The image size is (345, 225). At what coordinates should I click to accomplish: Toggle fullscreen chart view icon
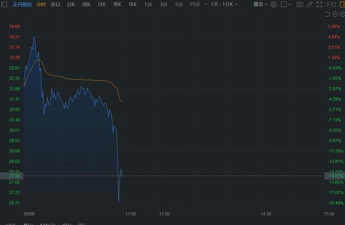point(319,4)
